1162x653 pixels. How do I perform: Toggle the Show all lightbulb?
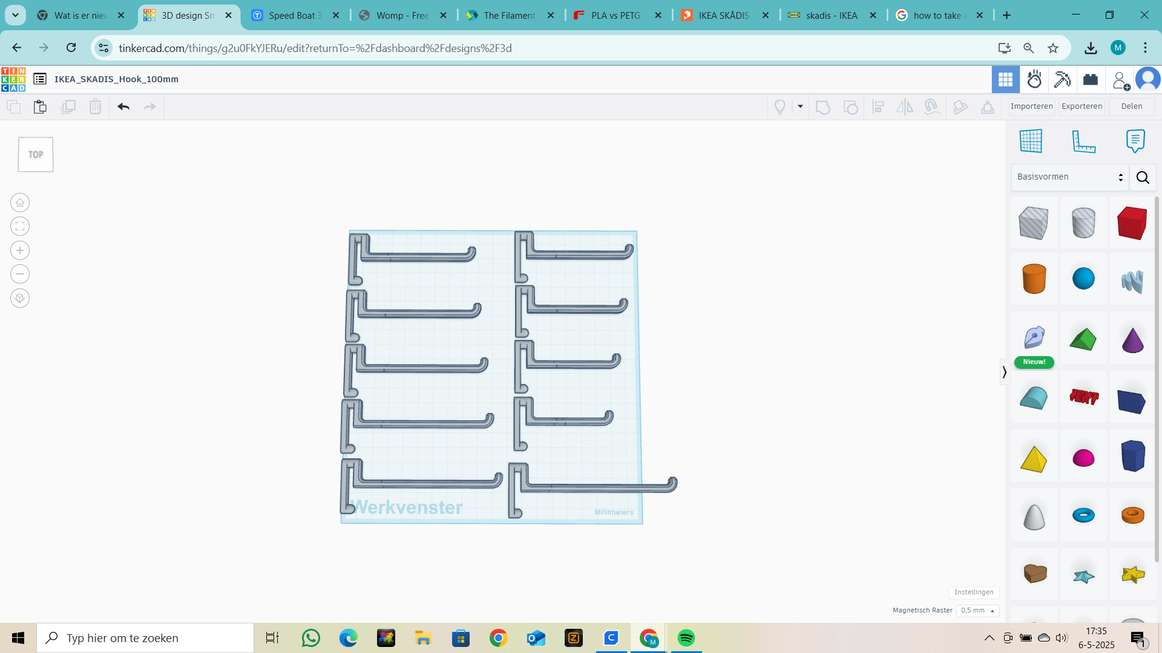[x=780, y=108]
